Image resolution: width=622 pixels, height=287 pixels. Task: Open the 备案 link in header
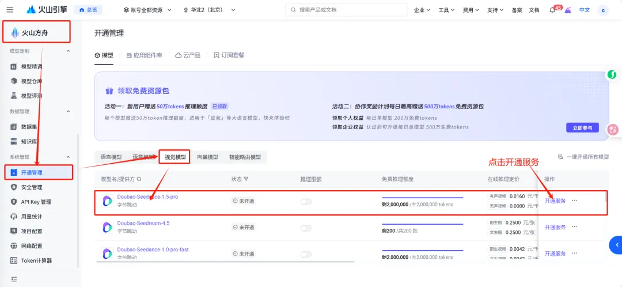click(517, 10)
